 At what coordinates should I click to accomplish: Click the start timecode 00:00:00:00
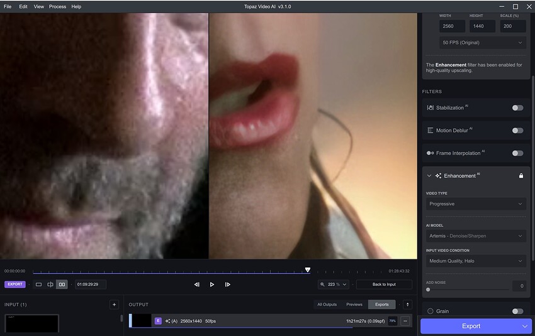[x=14, y=271]
